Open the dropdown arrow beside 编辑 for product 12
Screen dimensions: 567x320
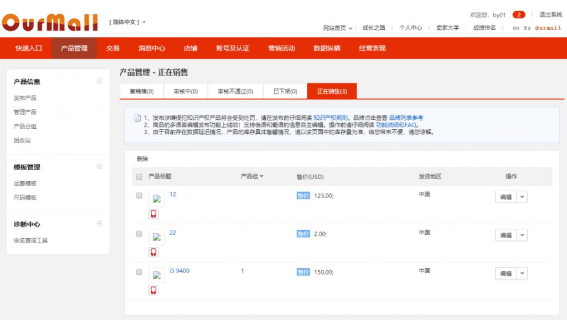coord(522,197)
